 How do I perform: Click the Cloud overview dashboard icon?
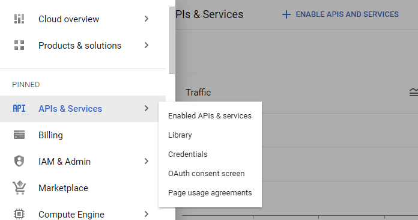(x=19, y=19)
